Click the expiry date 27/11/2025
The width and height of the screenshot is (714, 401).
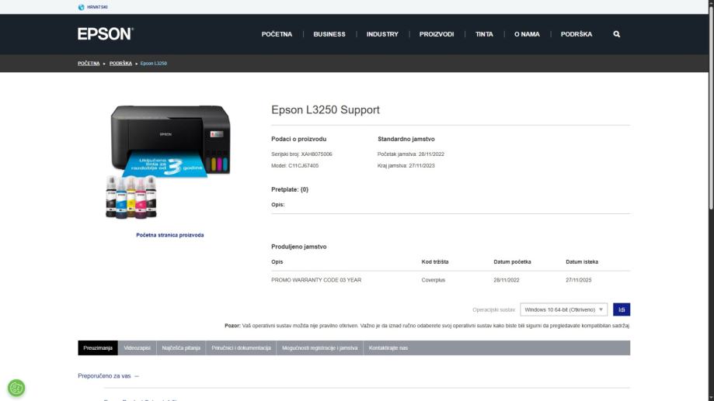point(579,280)
